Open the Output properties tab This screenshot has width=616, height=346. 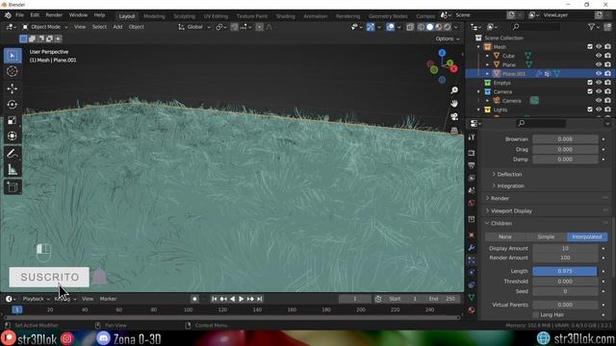click(472, 165)
